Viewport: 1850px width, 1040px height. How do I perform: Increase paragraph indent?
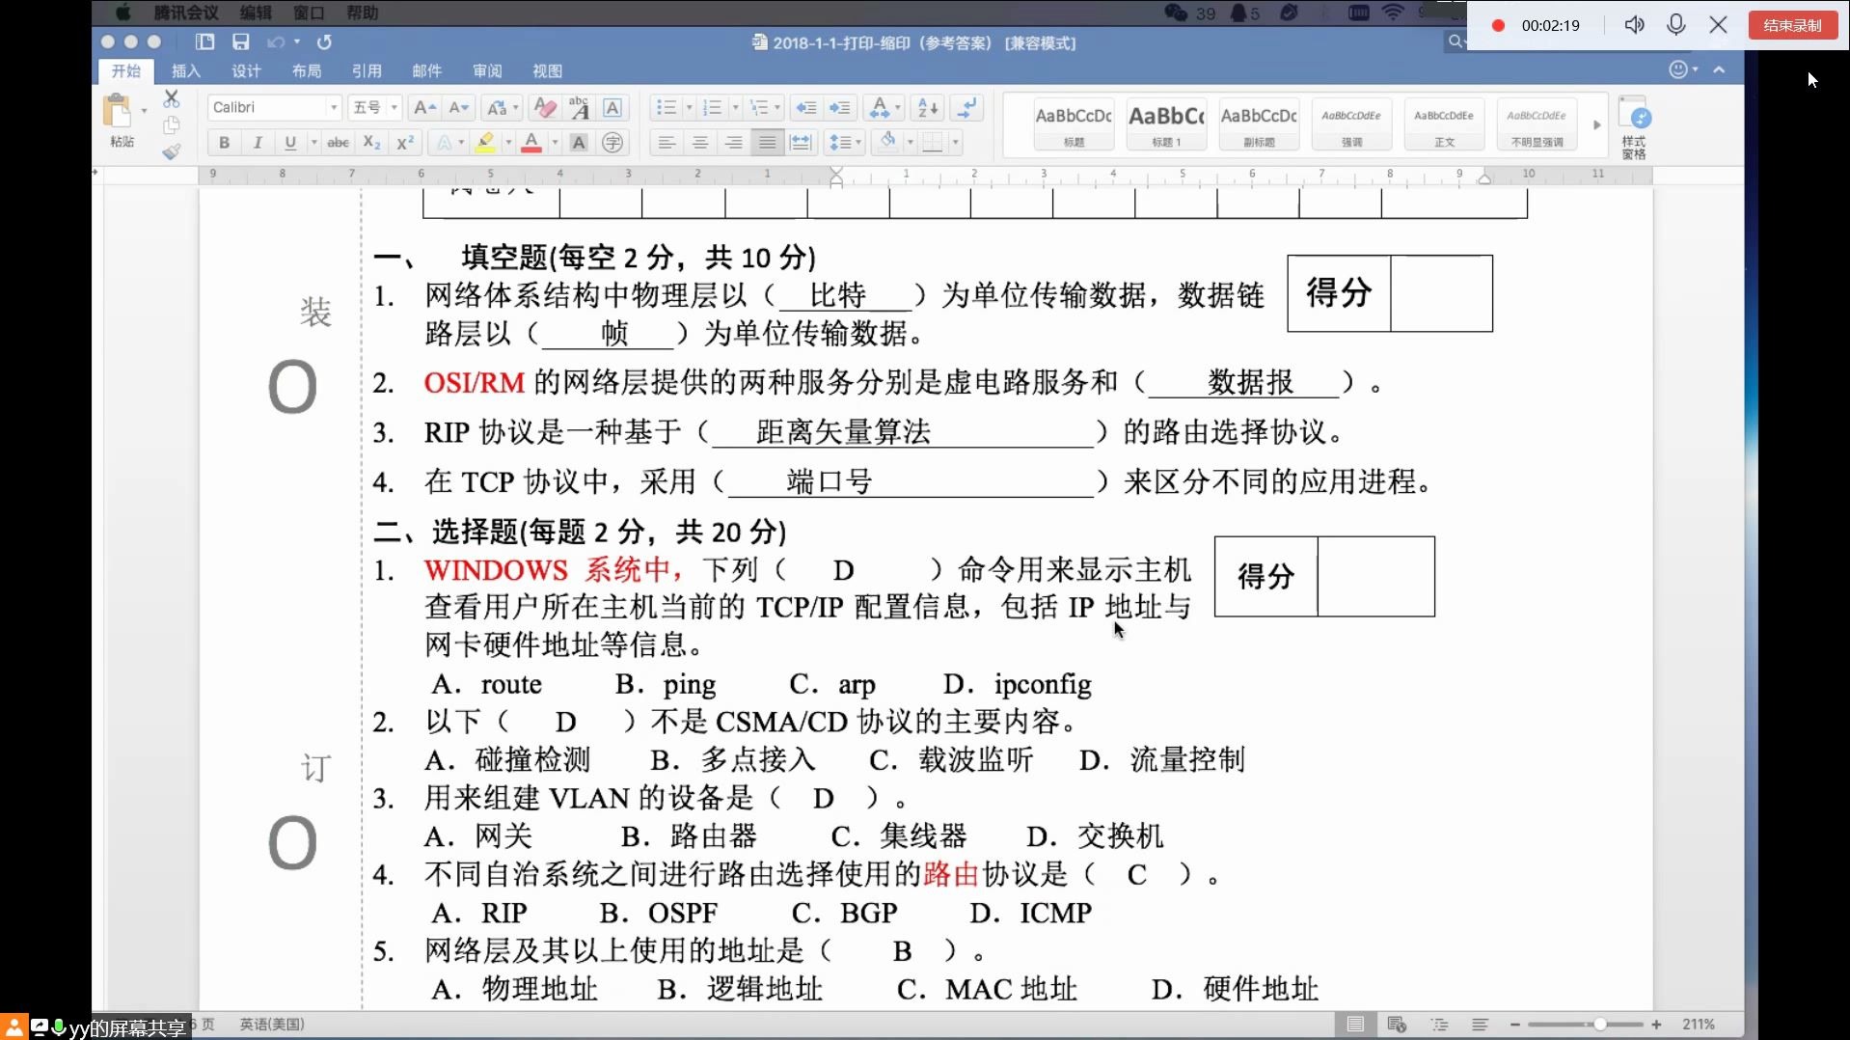coord(840,107)
